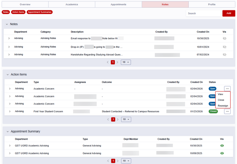Click 'Student Contacted – Referred to Campus Resources' outcome
Image resolution: width=237 pixels, height=164 pixels.
pyautogui.click(x=130, y=111)
